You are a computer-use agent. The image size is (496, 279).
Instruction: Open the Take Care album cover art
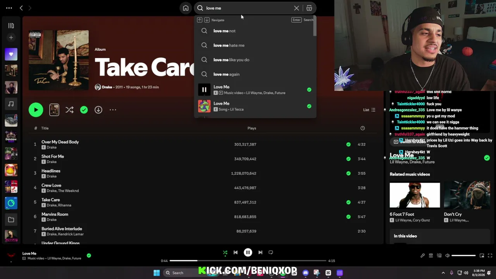click(59, 60)
